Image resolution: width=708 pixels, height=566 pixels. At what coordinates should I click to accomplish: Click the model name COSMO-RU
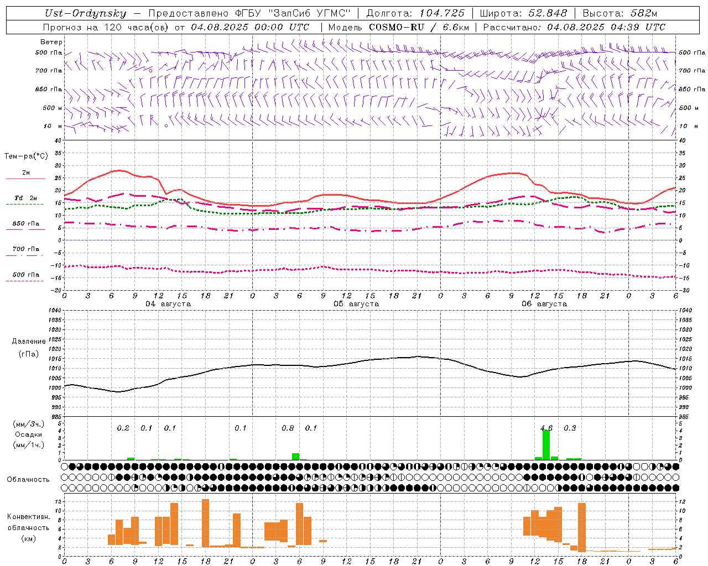click(x=395, y=27)
